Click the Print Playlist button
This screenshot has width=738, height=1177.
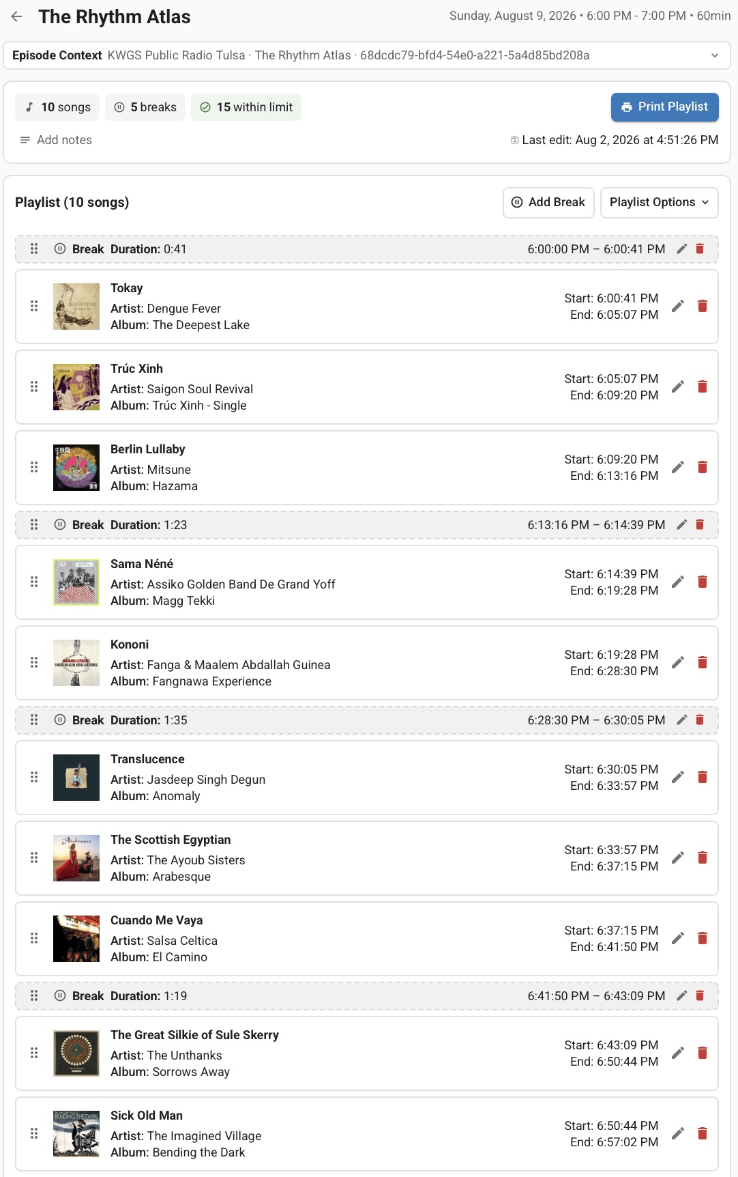[x=664, y=107]
